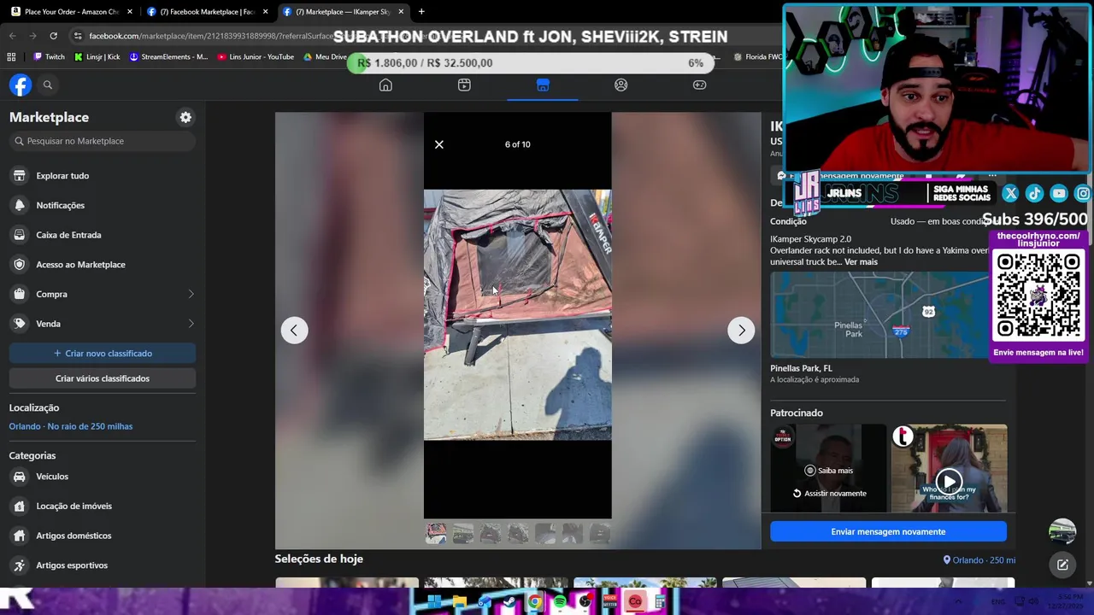Open Marketplace settings gear icon

tap(185, 117)
